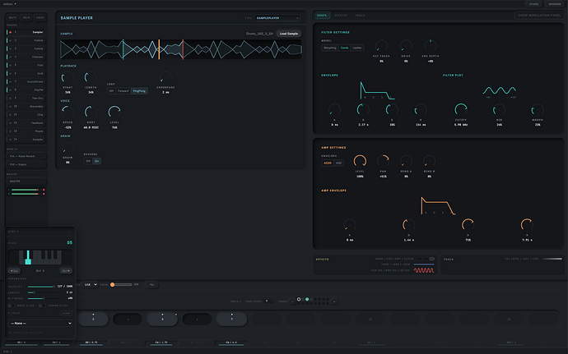Click the Oct down arrow button

pyautogui.click(x=14, y=270)
